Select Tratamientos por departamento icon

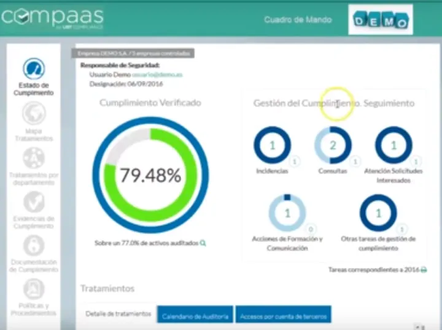click(34, 157)
